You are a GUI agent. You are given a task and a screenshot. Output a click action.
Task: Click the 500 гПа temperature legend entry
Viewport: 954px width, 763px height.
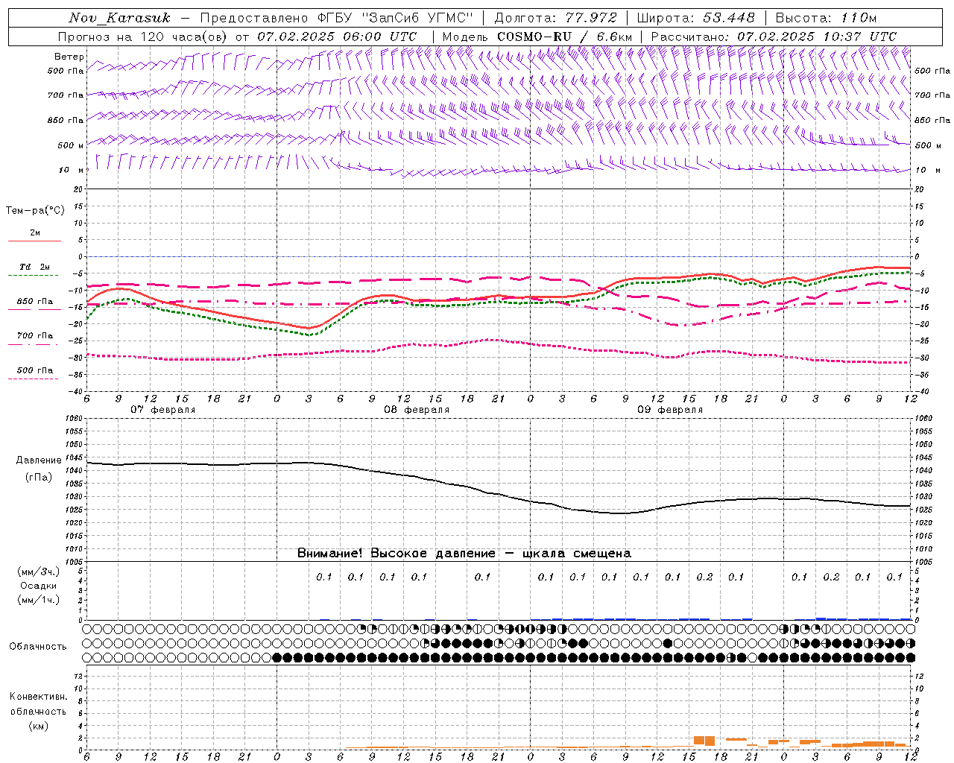click(34, 370)
